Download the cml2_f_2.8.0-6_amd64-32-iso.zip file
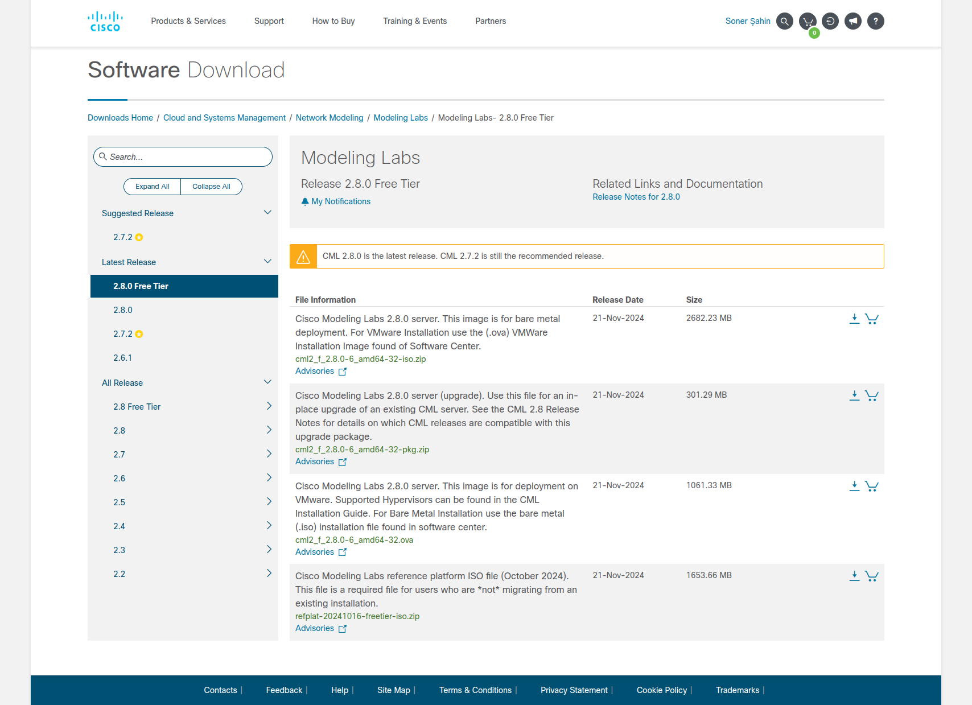Viewport: 972px width, 705px height. [x=854, y=319]
